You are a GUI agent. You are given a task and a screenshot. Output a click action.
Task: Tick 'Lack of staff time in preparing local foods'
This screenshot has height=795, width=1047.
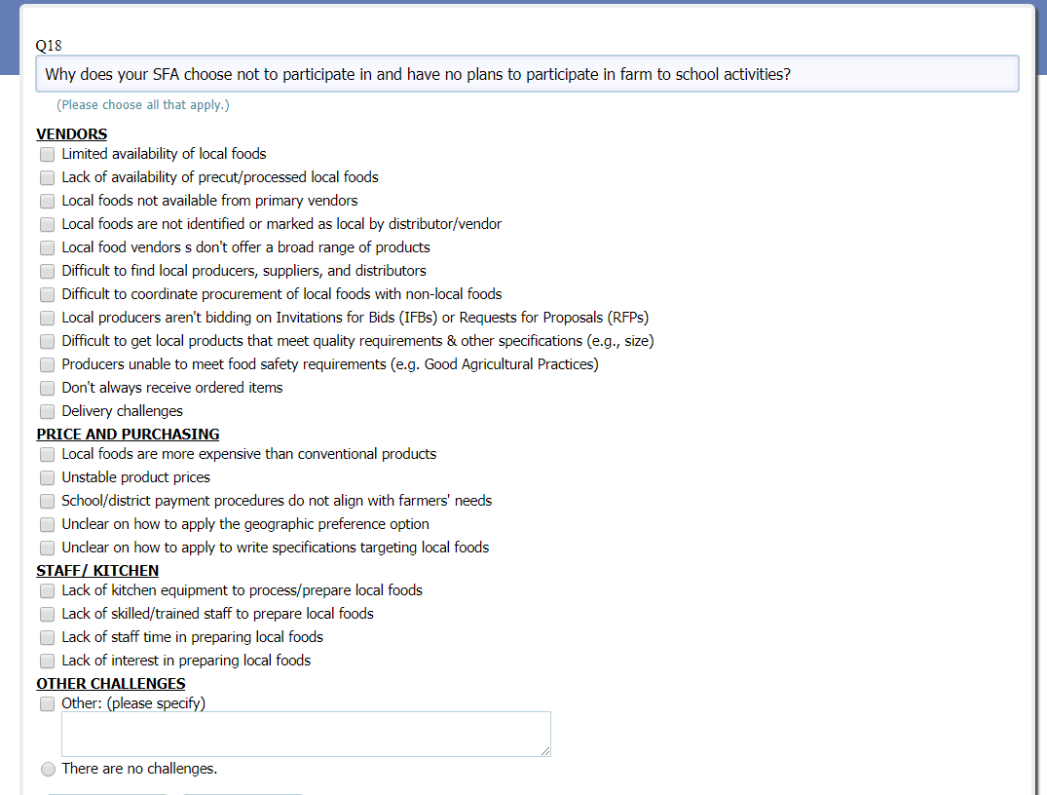tap(48, 637)
